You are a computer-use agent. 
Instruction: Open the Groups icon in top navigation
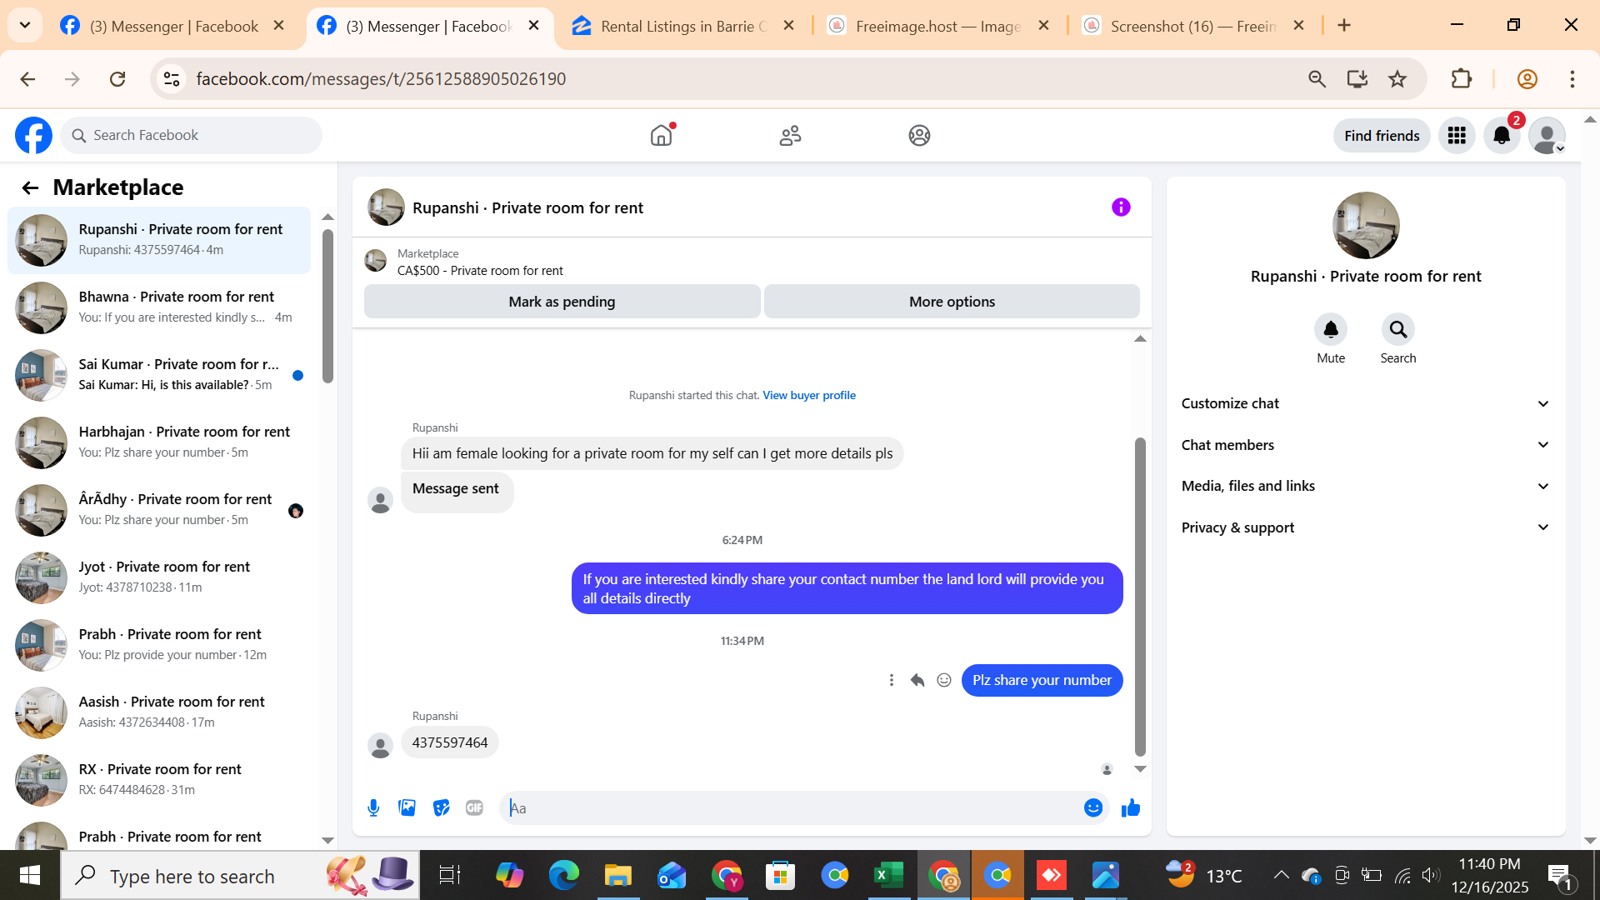(919, 135)
